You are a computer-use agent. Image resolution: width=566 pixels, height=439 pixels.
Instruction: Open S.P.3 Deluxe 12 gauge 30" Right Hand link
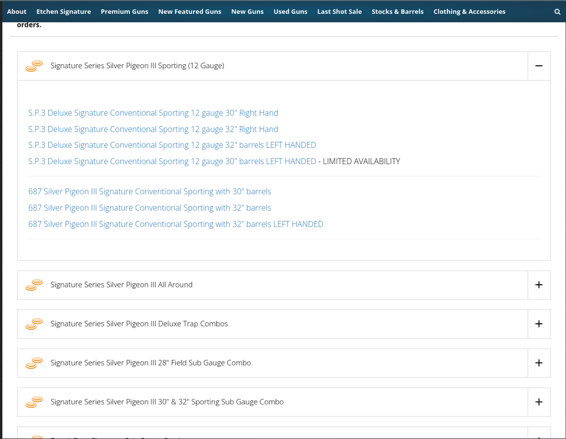(x=153, y=113)
